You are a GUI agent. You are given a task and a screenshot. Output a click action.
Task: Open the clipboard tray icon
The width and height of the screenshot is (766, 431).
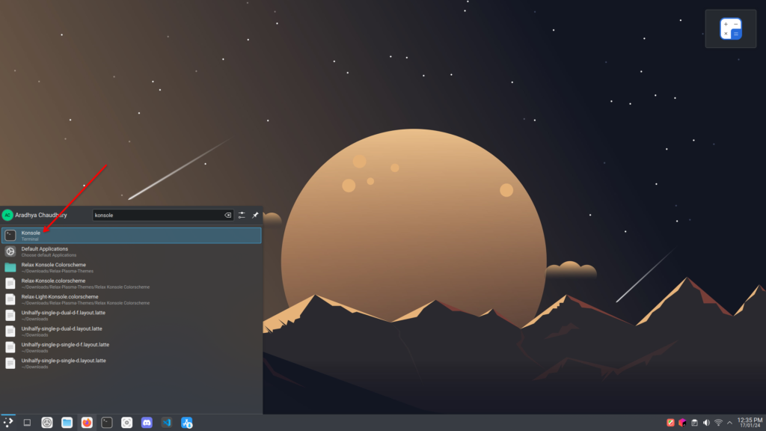[x=694, y=423]
